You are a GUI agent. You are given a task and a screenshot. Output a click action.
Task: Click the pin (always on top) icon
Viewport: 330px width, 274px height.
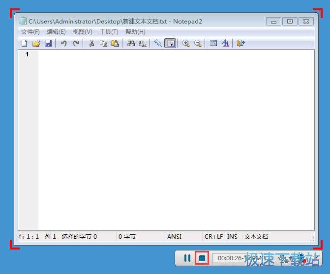[158, 43]
